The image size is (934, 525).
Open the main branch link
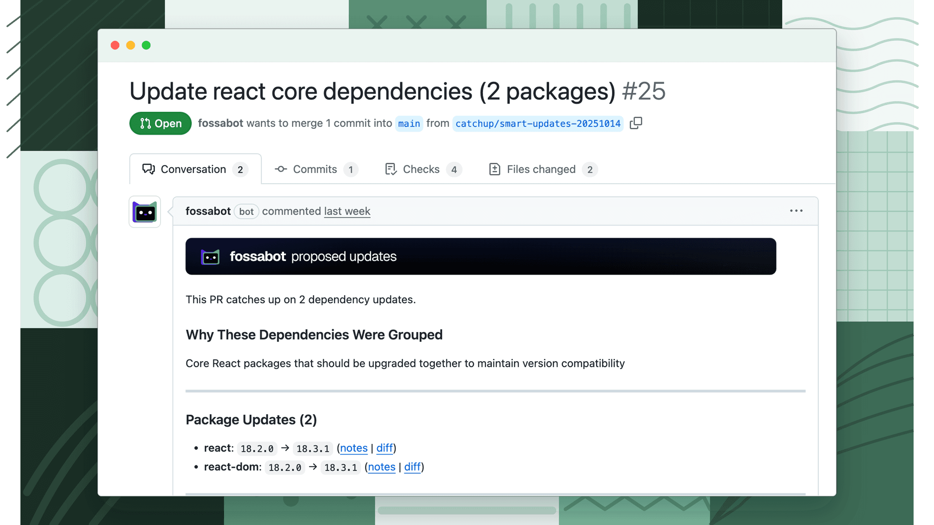(x=409, y=123)
